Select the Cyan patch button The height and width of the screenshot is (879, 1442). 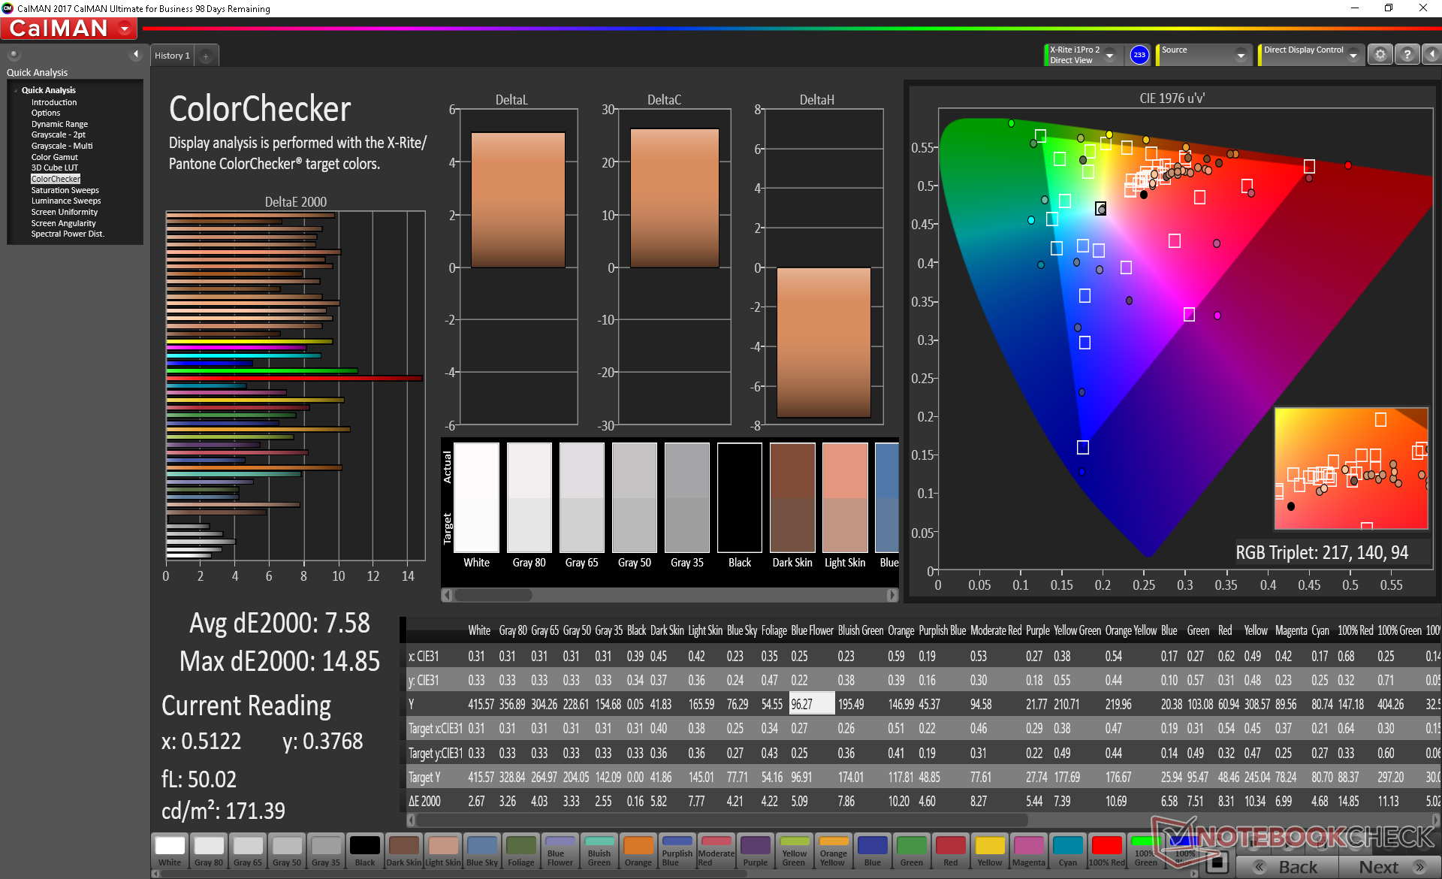point(1068,850)
